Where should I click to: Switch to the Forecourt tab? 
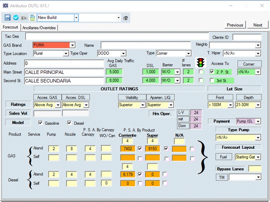10,27
